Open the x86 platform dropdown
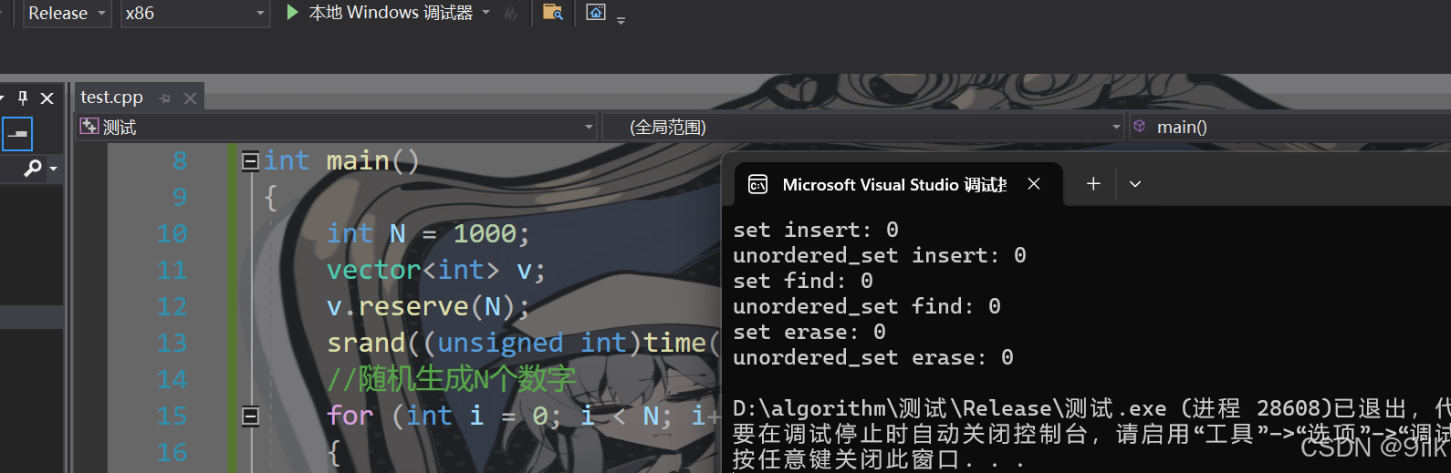 click(x=194, y=14)
